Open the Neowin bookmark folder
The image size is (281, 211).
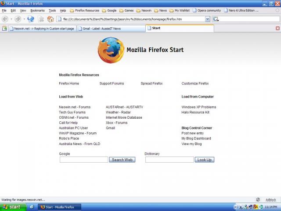coord(144,11)
